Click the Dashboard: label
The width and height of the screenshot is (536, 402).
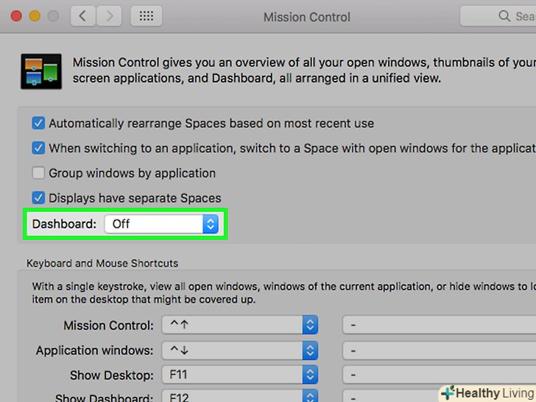point(64,224)
